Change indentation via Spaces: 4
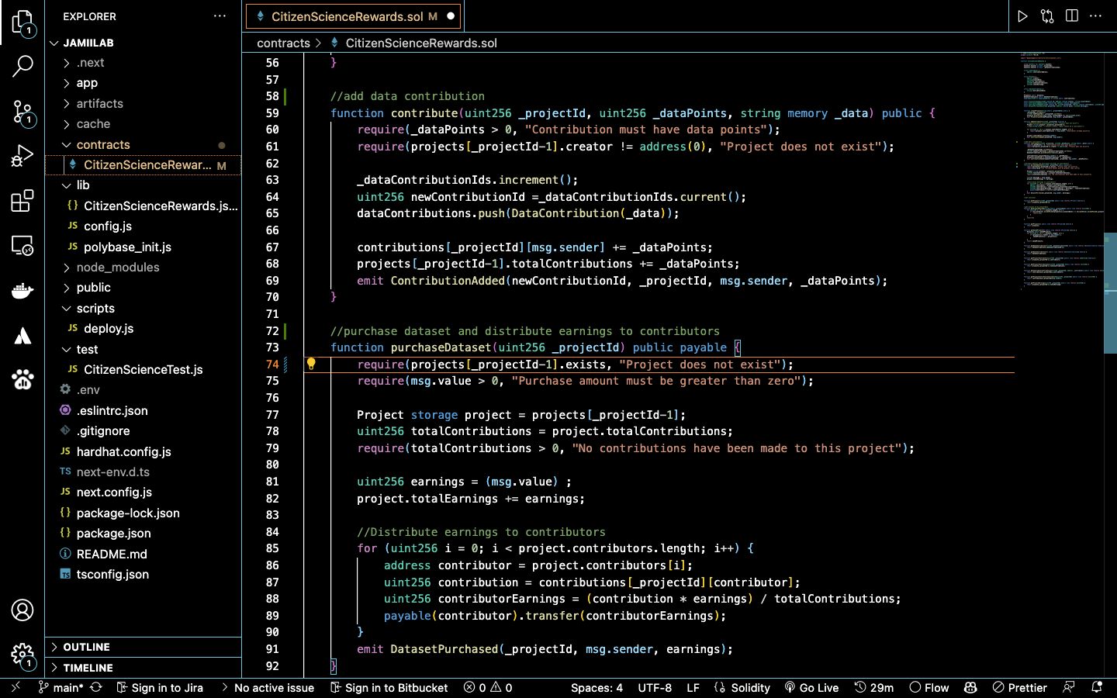This screenshot has height=698, width=1117. point(597,687)
